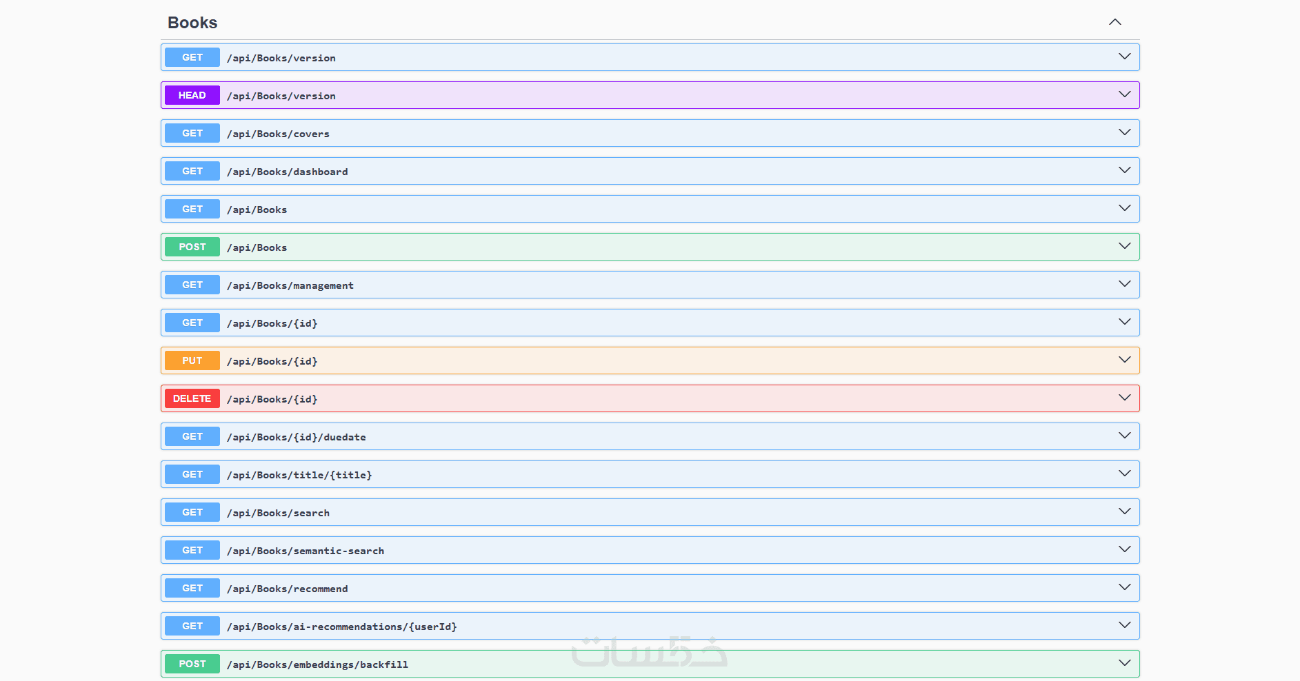Open the /api/Books/recommend path
This screenshot has height=681, width=1300.
(x=288, y=589)
